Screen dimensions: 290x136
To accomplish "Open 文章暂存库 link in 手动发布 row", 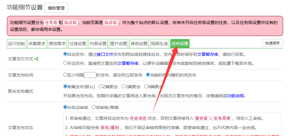I will pos(128,63).
